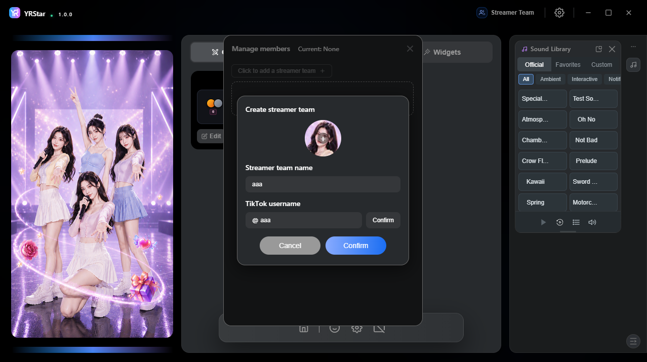Image resolution: width=647 pixels, height=362 pixels.
Task: Open app settings gear in title bar
Action: 559,13
